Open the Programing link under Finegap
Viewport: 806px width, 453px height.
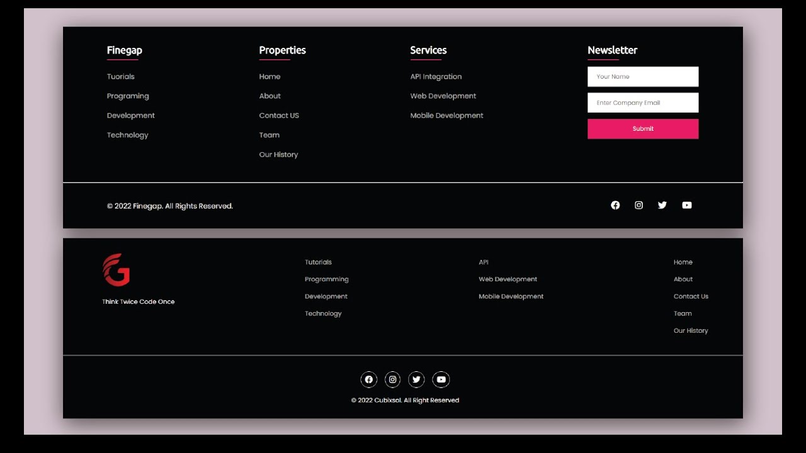128,96
